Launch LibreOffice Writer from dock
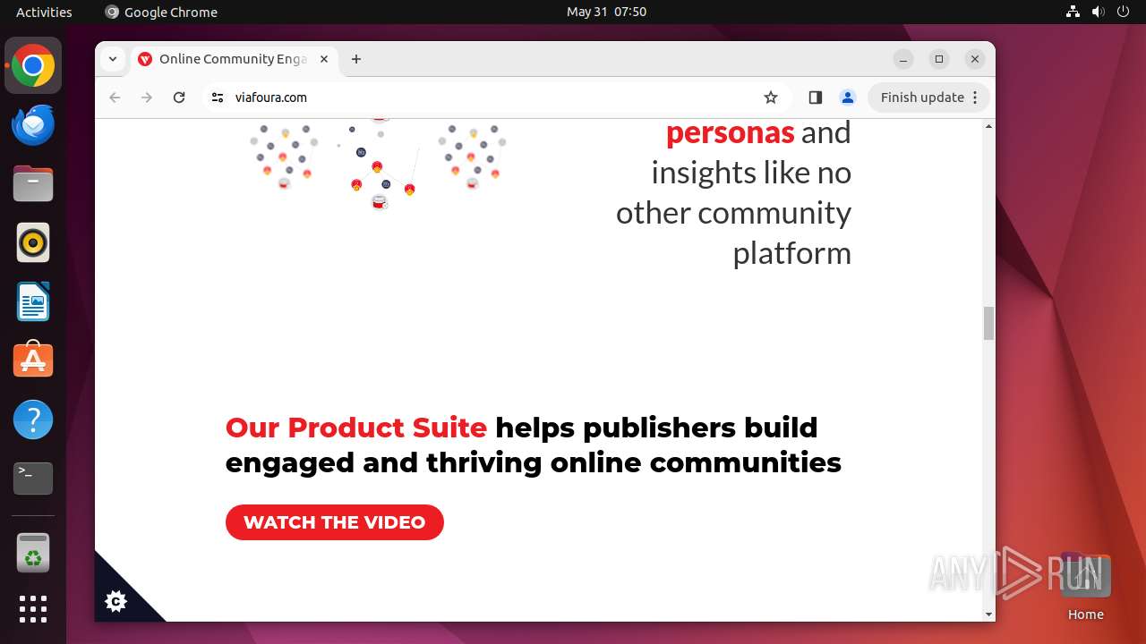Screen dimensions: 1146x644 coord(33,301)
